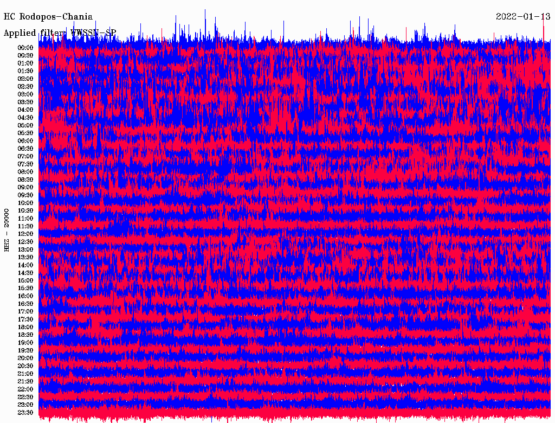555x423 pixels.
Task: Click the vertical 'HHZ - 20000' axis label
Action: [7, 230]
